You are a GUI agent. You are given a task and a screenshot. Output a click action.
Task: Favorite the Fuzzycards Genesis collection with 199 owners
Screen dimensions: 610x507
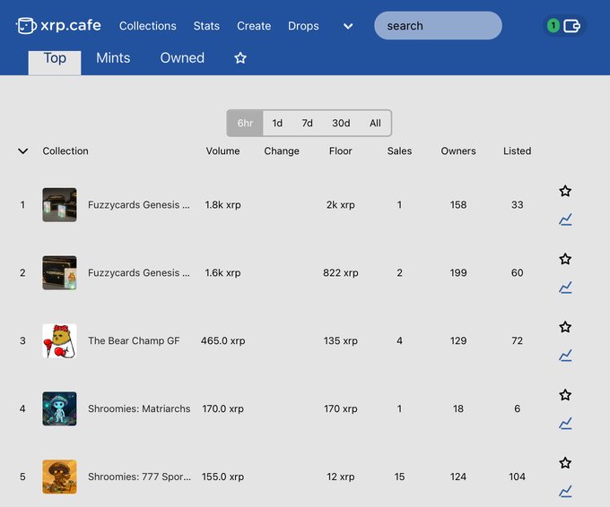565,259
